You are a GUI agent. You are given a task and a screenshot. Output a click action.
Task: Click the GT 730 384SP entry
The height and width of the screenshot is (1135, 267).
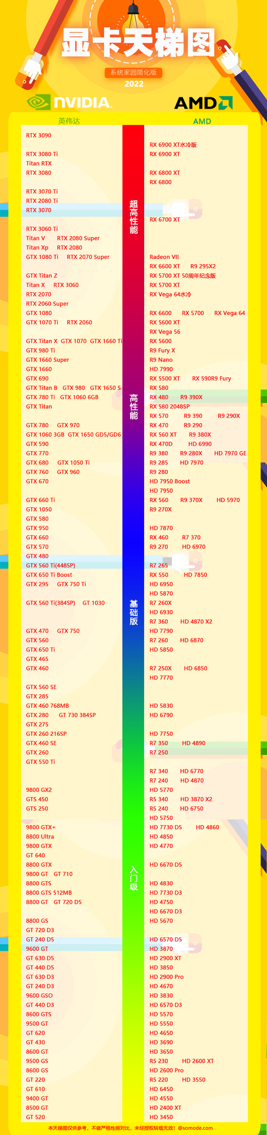tap(77, 715)
